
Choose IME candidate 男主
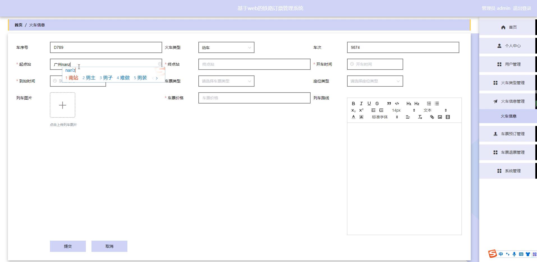coord(89,78)
